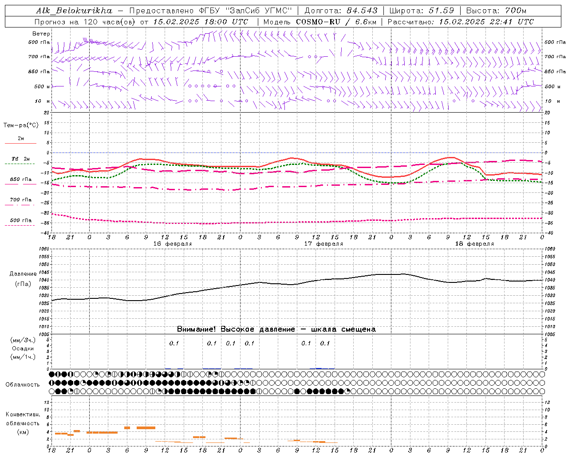Click the '16 февраля' date label
This screenshot has width=568, height=454.
173,244
